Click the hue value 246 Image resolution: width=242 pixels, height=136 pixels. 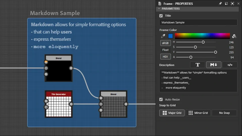point(231,42)
